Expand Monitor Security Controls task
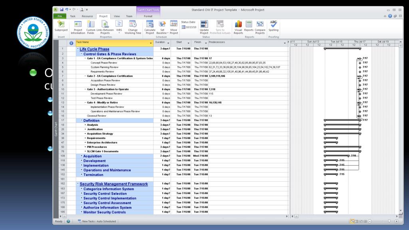 pyautogui.click(x=81, y=212)
